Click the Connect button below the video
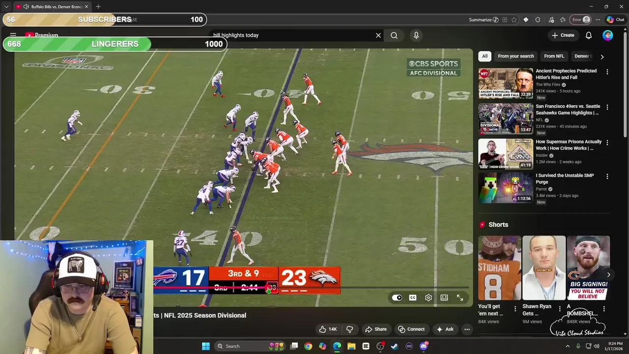 [x=411, y=329]
